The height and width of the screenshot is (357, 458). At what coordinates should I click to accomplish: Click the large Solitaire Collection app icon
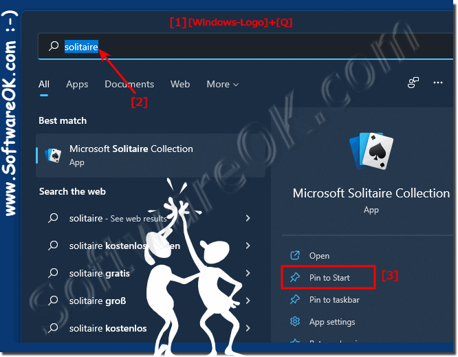pyautogui.click(x=371, y=151)
